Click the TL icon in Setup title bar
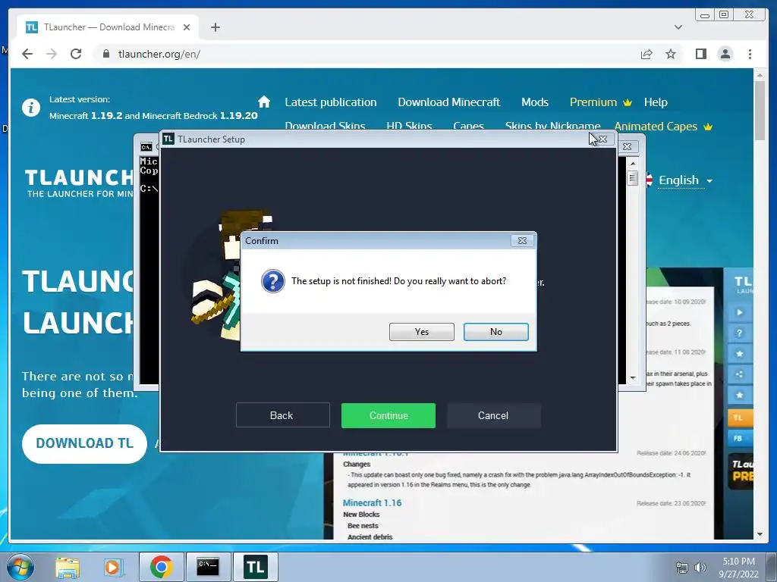This screenshot has width=777, height=582. 168,139
